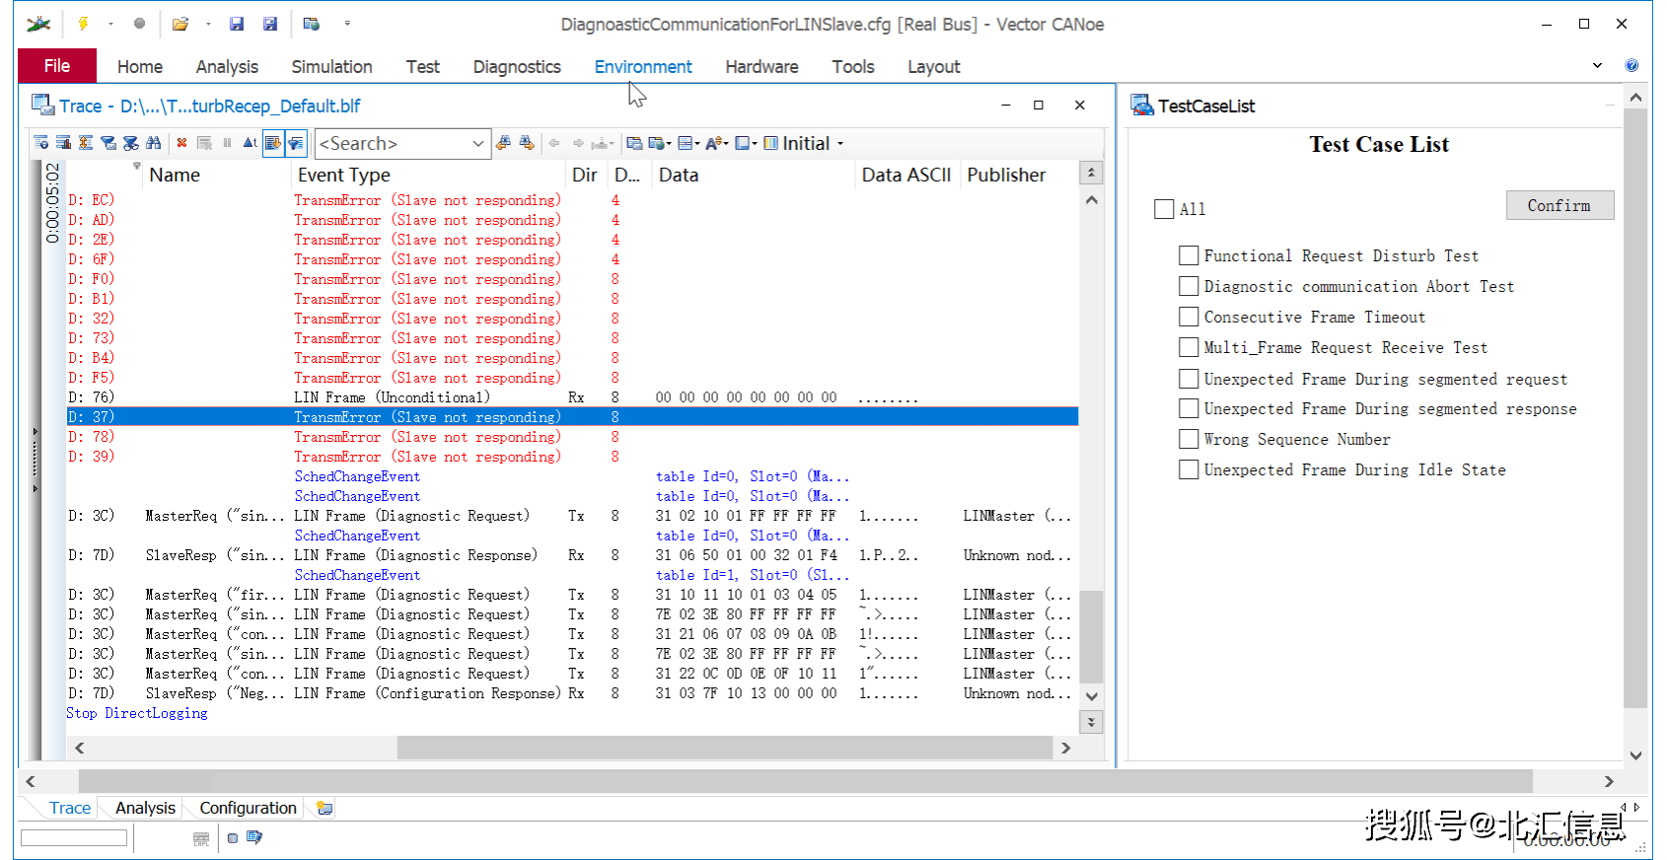Viewport: 1667px width, 860px height.
Task: Check the All checkbox
Action: click(x=1164, y=209)
